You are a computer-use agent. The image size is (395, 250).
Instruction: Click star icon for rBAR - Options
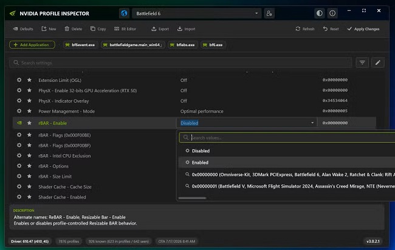tap(30, 166)
